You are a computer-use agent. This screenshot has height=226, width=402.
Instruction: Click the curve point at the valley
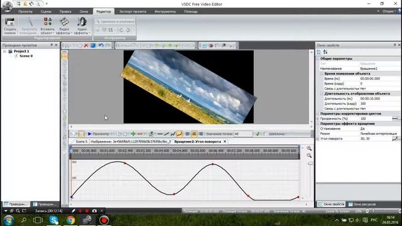click(x=174, y=194)
